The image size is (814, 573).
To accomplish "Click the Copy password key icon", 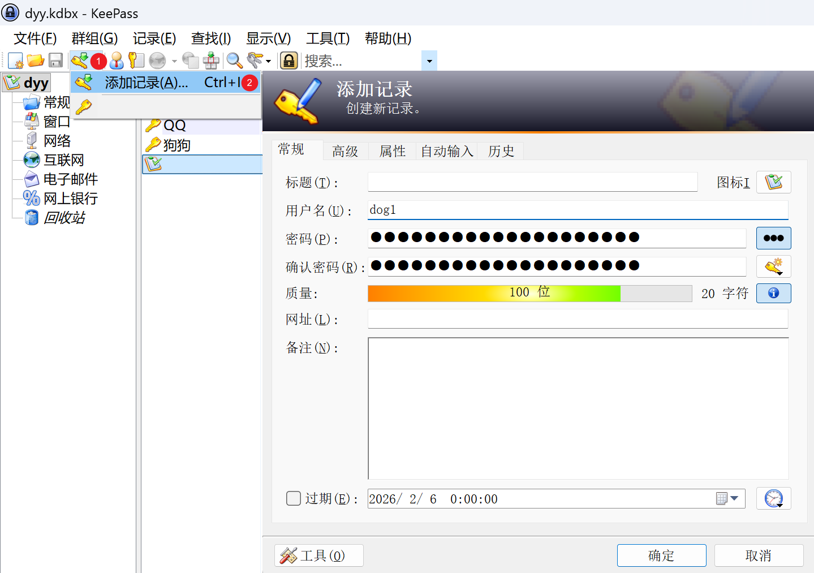I will point(136,61).
